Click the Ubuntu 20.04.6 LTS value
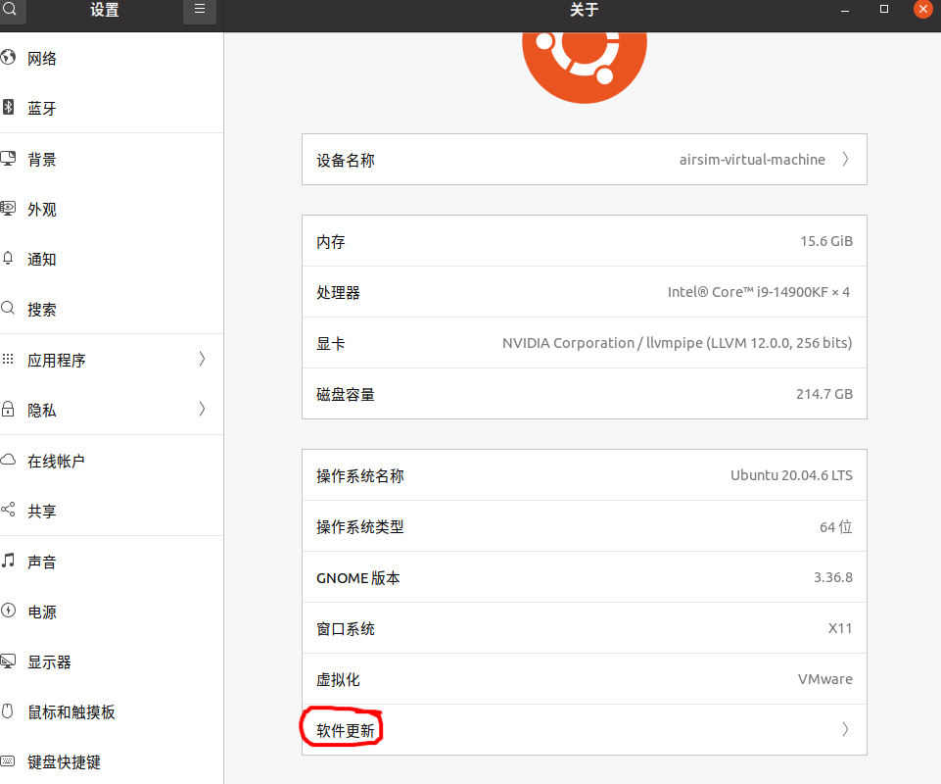The width and height of the screenshot is (941, 784). point(791,475)
